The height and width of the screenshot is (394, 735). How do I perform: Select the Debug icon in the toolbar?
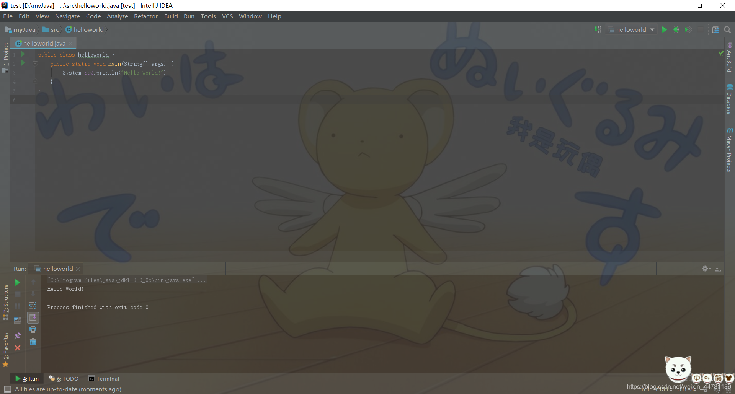coord(676,29)
